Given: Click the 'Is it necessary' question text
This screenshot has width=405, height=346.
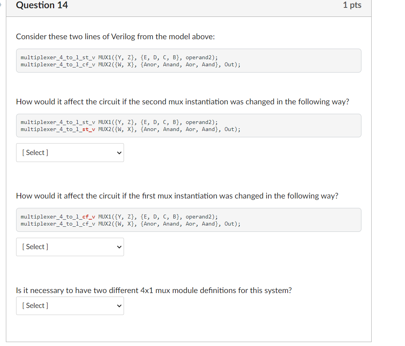Looking at the screenshot, I should [154, 291].
